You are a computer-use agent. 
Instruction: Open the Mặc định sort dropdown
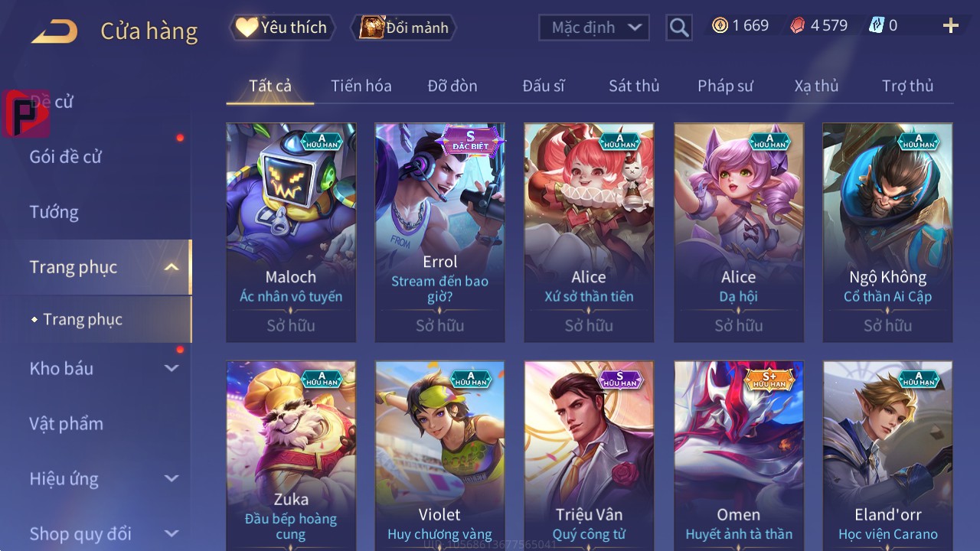pyautogui.click(x=594, y=28)
